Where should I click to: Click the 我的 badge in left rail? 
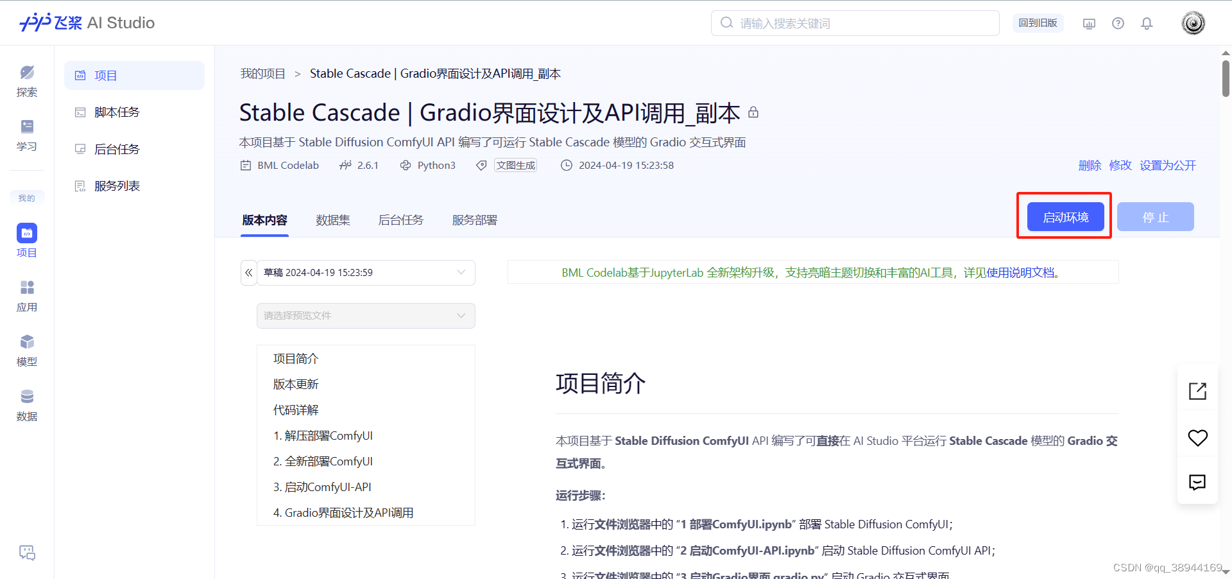click(x=27, y=198)
